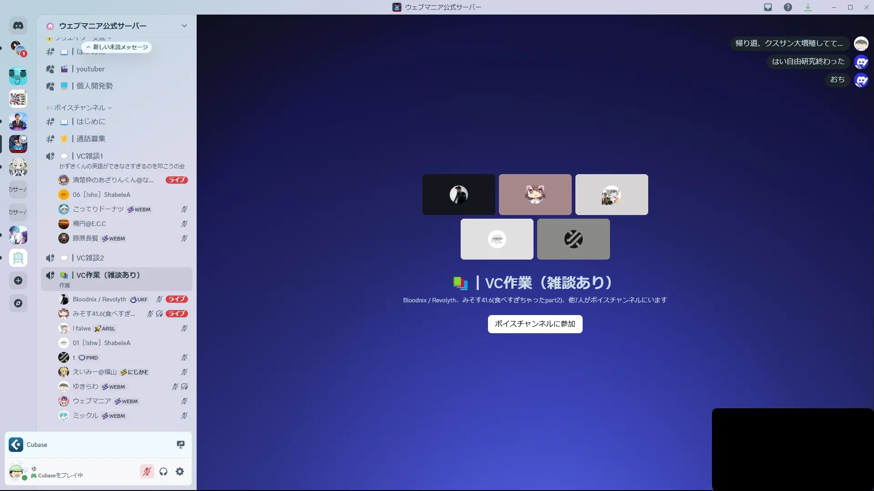Viewport: 874px width, 491px height.
Task: Click the pink anime avatar participant tile
Action: point(535,195)
